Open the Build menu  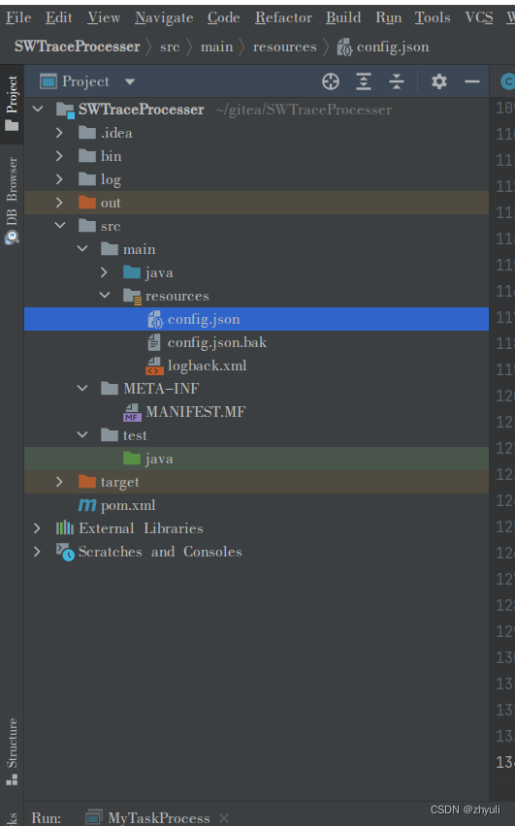click(x=343, y=17)
